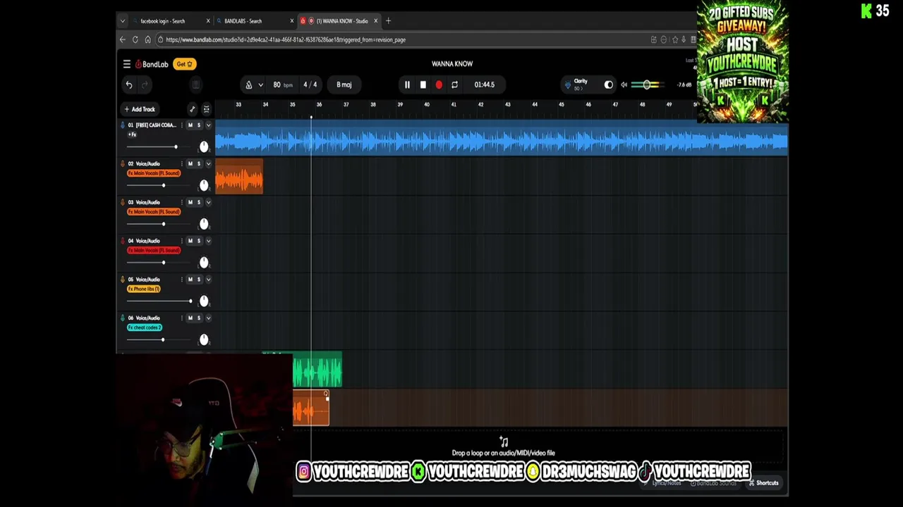Open track 04 red Main Vocals Fx

154,250
